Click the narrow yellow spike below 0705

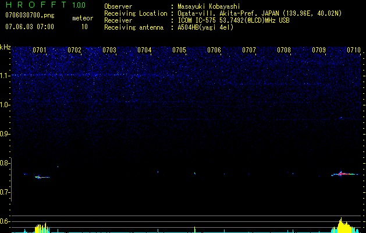(x=195, y=230)
